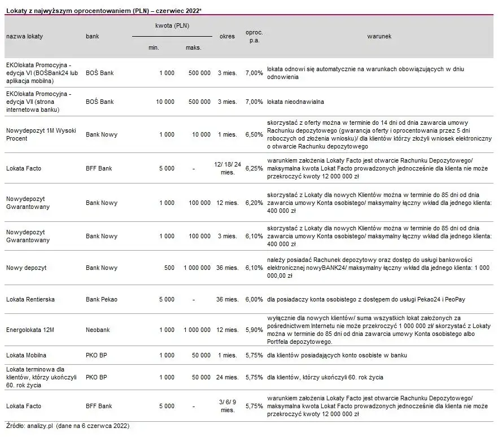Viewport: 498px width, 437px height.
Task: Click the "36 mies." period of Lokata Rentierska
Action: [228, 299]
